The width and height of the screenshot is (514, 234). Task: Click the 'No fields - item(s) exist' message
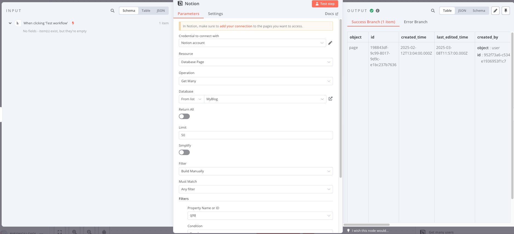(x=55, y=31)
